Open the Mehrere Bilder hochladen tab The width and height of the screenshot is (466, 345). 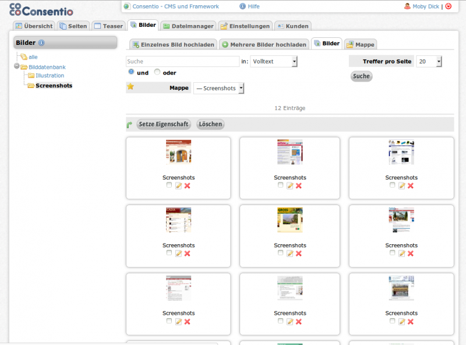coord(264,44)
